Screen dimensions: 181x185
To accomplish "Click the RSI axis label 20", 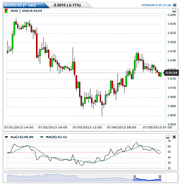I will click(x=169, y=168).
